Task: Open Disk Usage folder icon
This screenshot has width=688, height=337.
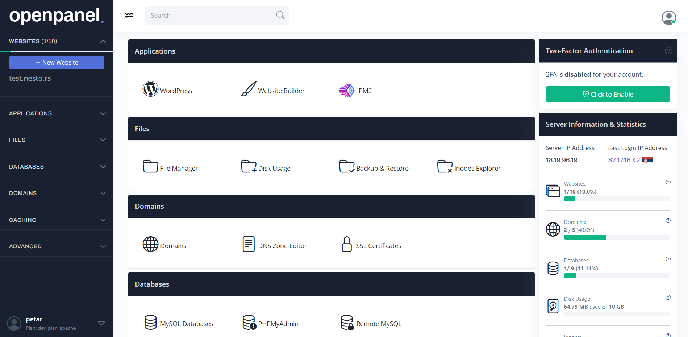Action: click(x=249, y=167)
